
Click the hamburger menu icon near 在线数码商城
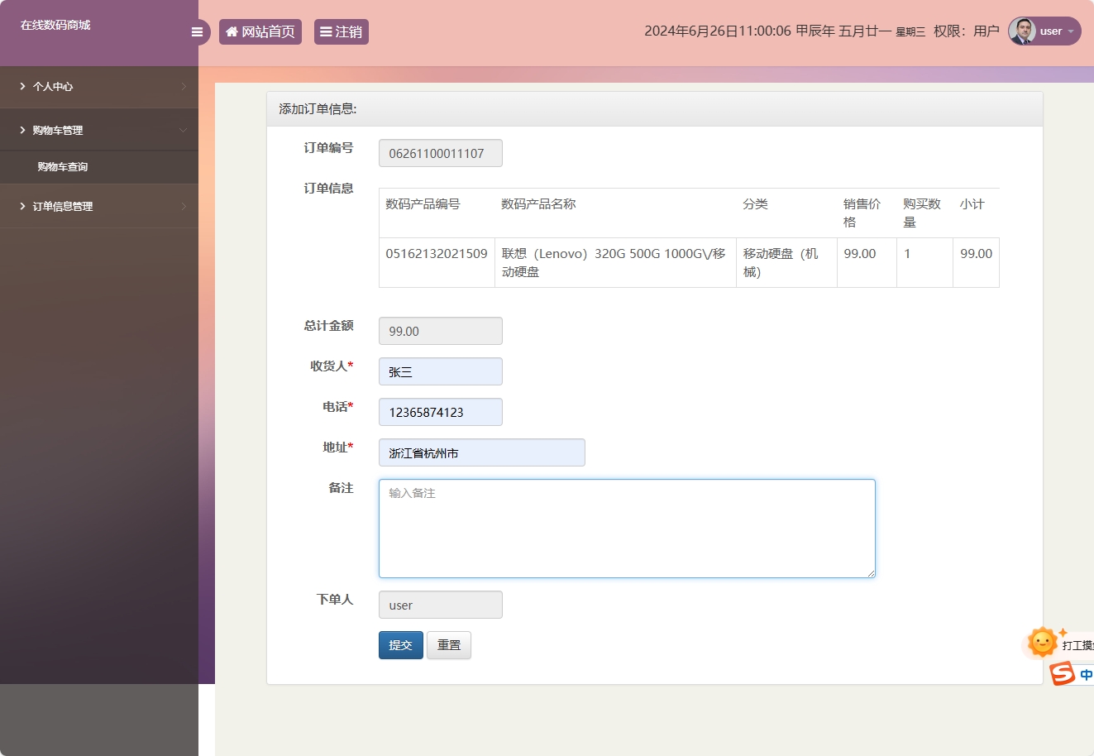(x=197, y=31)
